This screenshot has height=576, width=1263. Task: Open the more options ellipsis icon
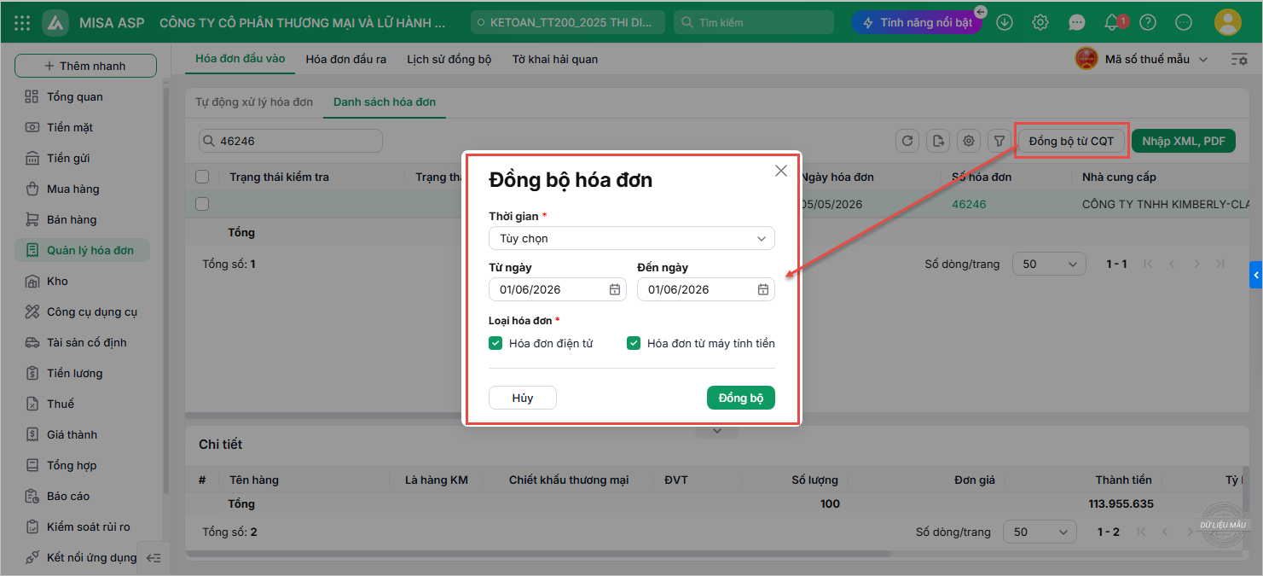tap(1184, 23)
